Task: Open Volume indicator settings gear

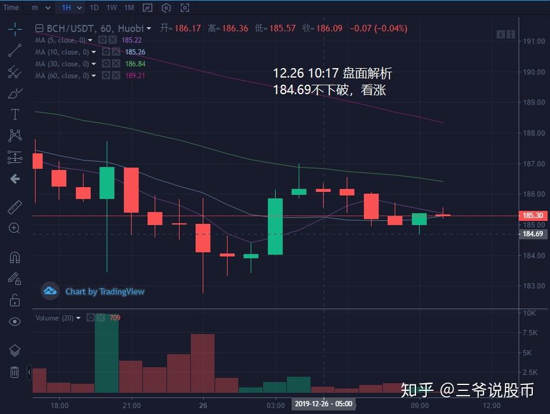Action: click(x=91, y=317)
